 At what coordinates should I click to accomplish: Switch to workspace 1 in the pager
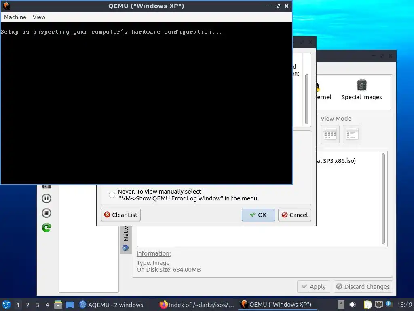pyautogui.click(x=18, y=305)
